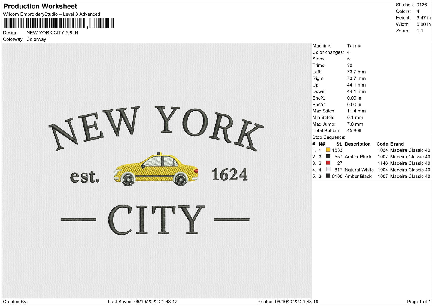Click the Natural White thread color swatch

(x=328, y=169)
